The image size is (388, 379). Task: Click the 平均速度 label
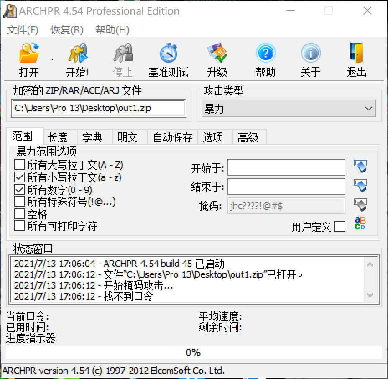pos(220,316)
